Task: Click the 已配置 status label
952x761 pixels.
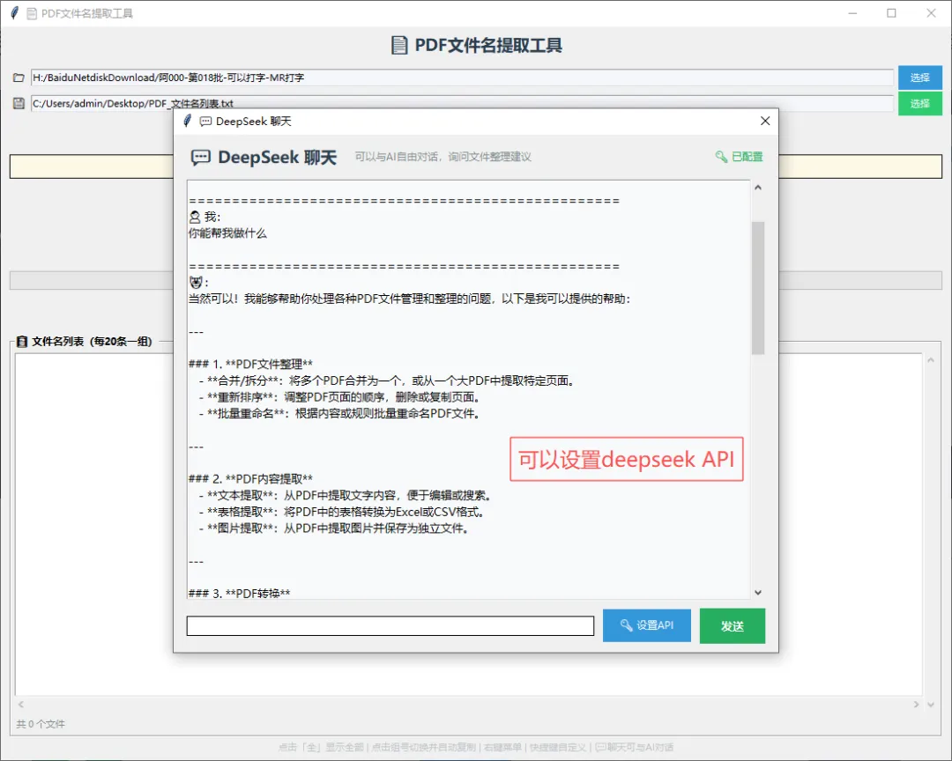Action: [747, 157]
